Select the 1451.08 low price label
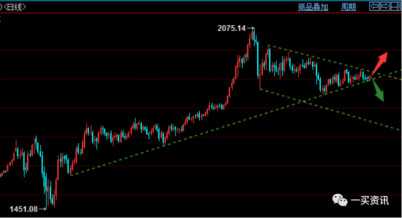The width and height of the screenshot is (402, 218). [24, 208]
